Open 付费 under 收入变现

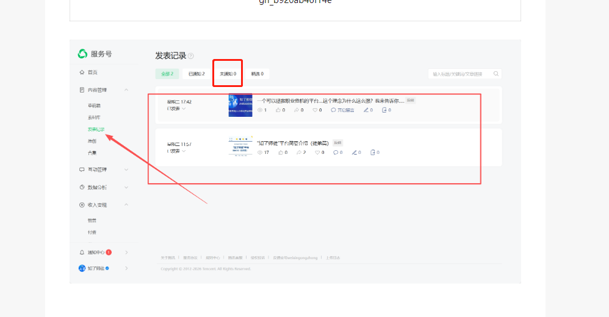point(92,232)
